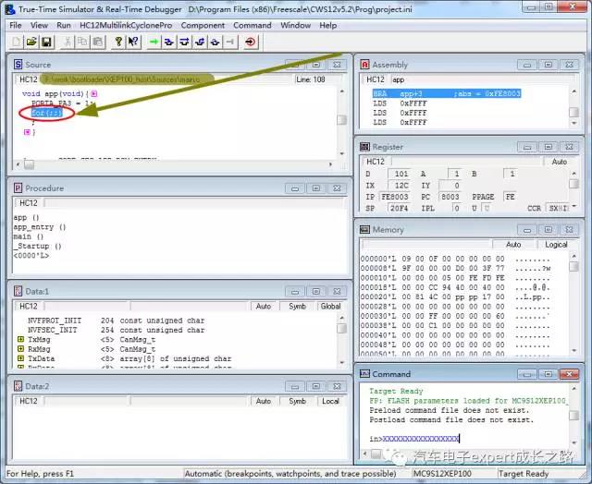Image resolution: width=592 pixels, height=484 pixels.
Task: Collapse the app function fold marker
Action: [93, 94]
